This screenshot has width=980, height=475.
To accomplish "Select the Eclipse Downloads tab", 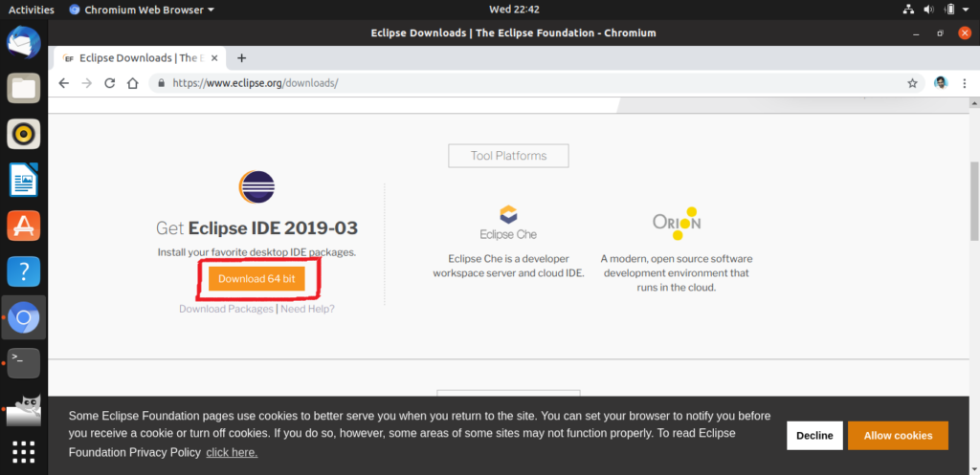I will click(x=138, y=58).
